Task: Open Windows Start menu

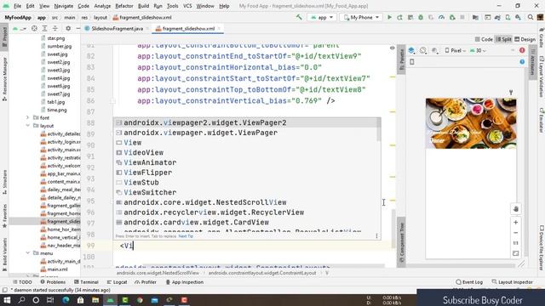Action: 7,300
